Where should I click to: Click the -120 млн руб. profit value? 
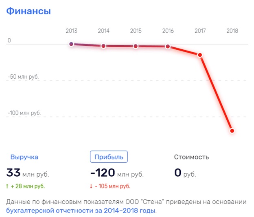[x=117, y=173]
